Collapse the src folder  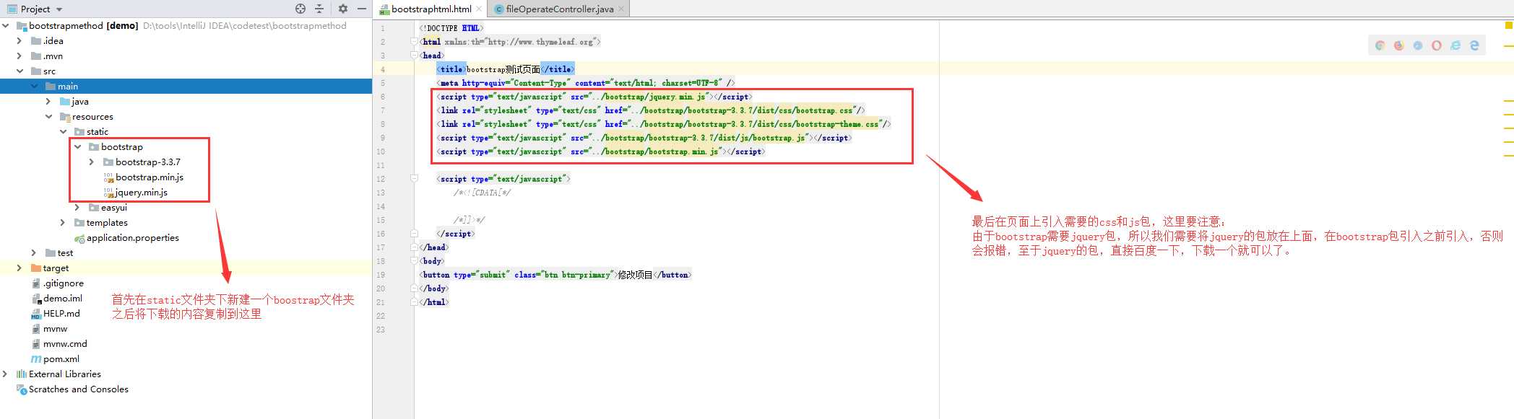20,71
